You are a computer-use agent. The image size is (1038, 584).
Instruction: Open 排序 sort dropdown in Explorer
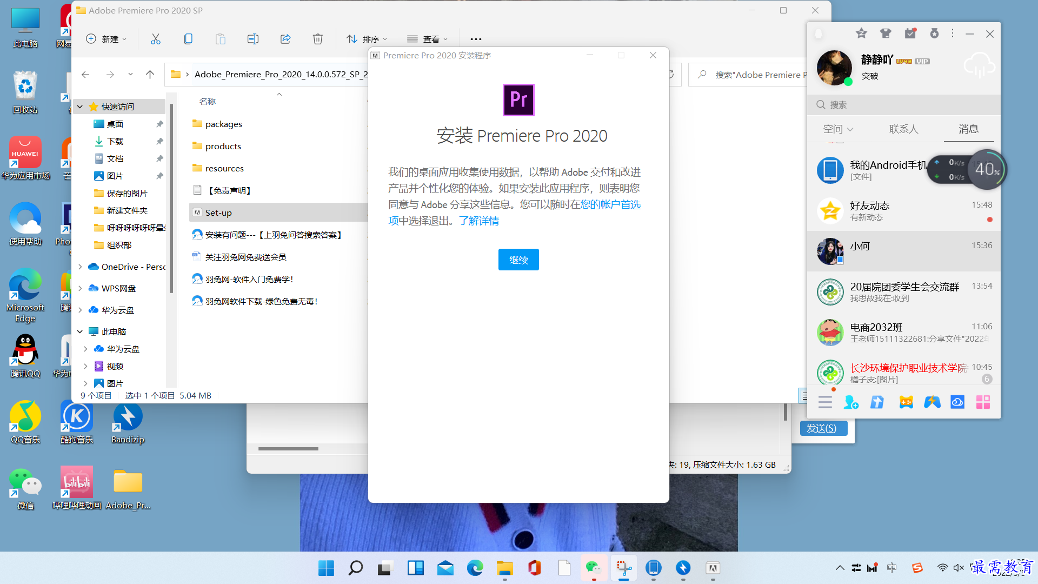pos(367,39)
